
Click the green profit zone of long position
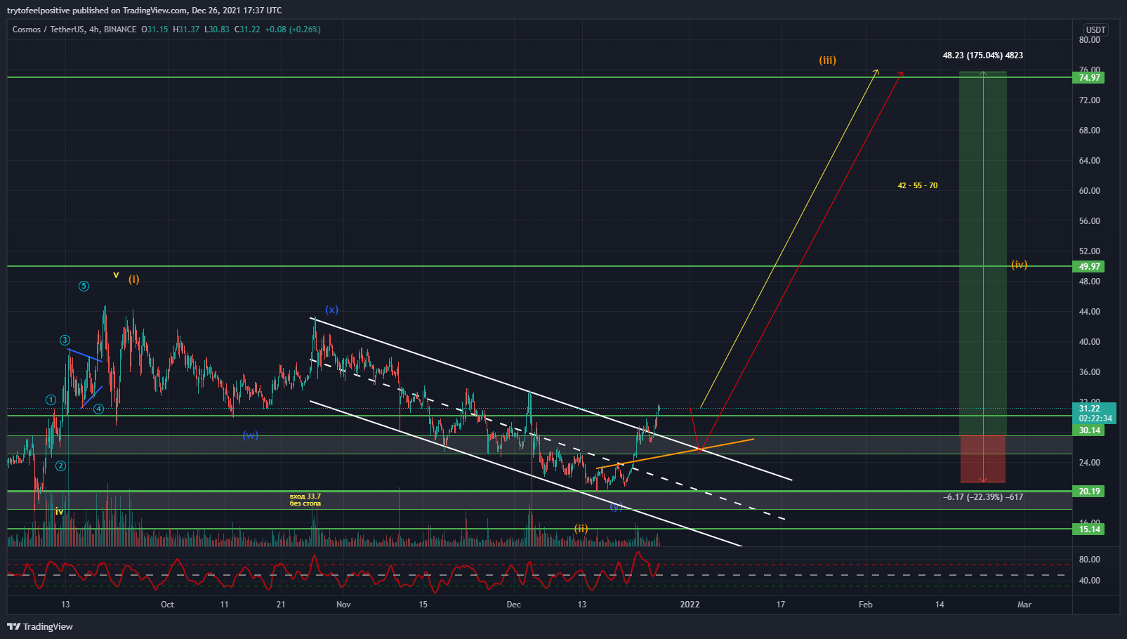983,253
